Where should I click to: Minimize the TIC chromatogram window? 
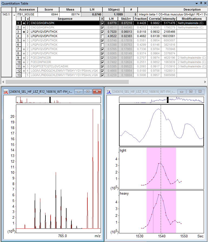tap(182, 91)
